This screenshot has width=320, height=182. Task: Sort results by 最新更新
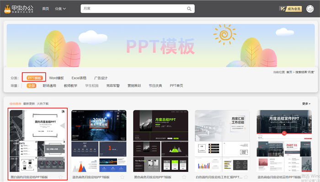tap(29, 104)
